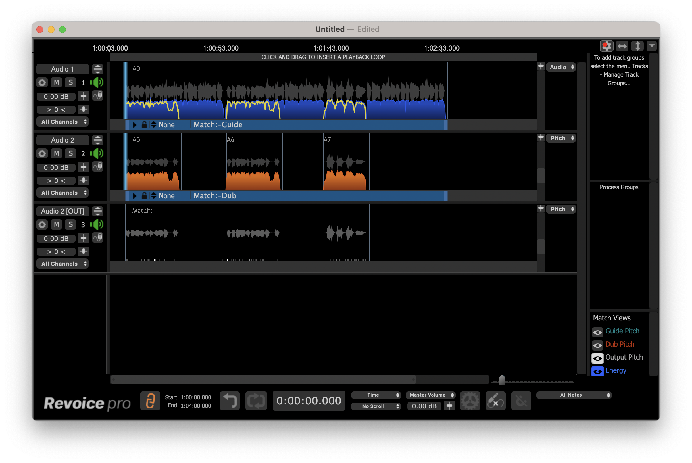The width and height of the screenshot is (692, 463).
Task: Show Guide Pitch in Match Views
Action: click(597, 332)
